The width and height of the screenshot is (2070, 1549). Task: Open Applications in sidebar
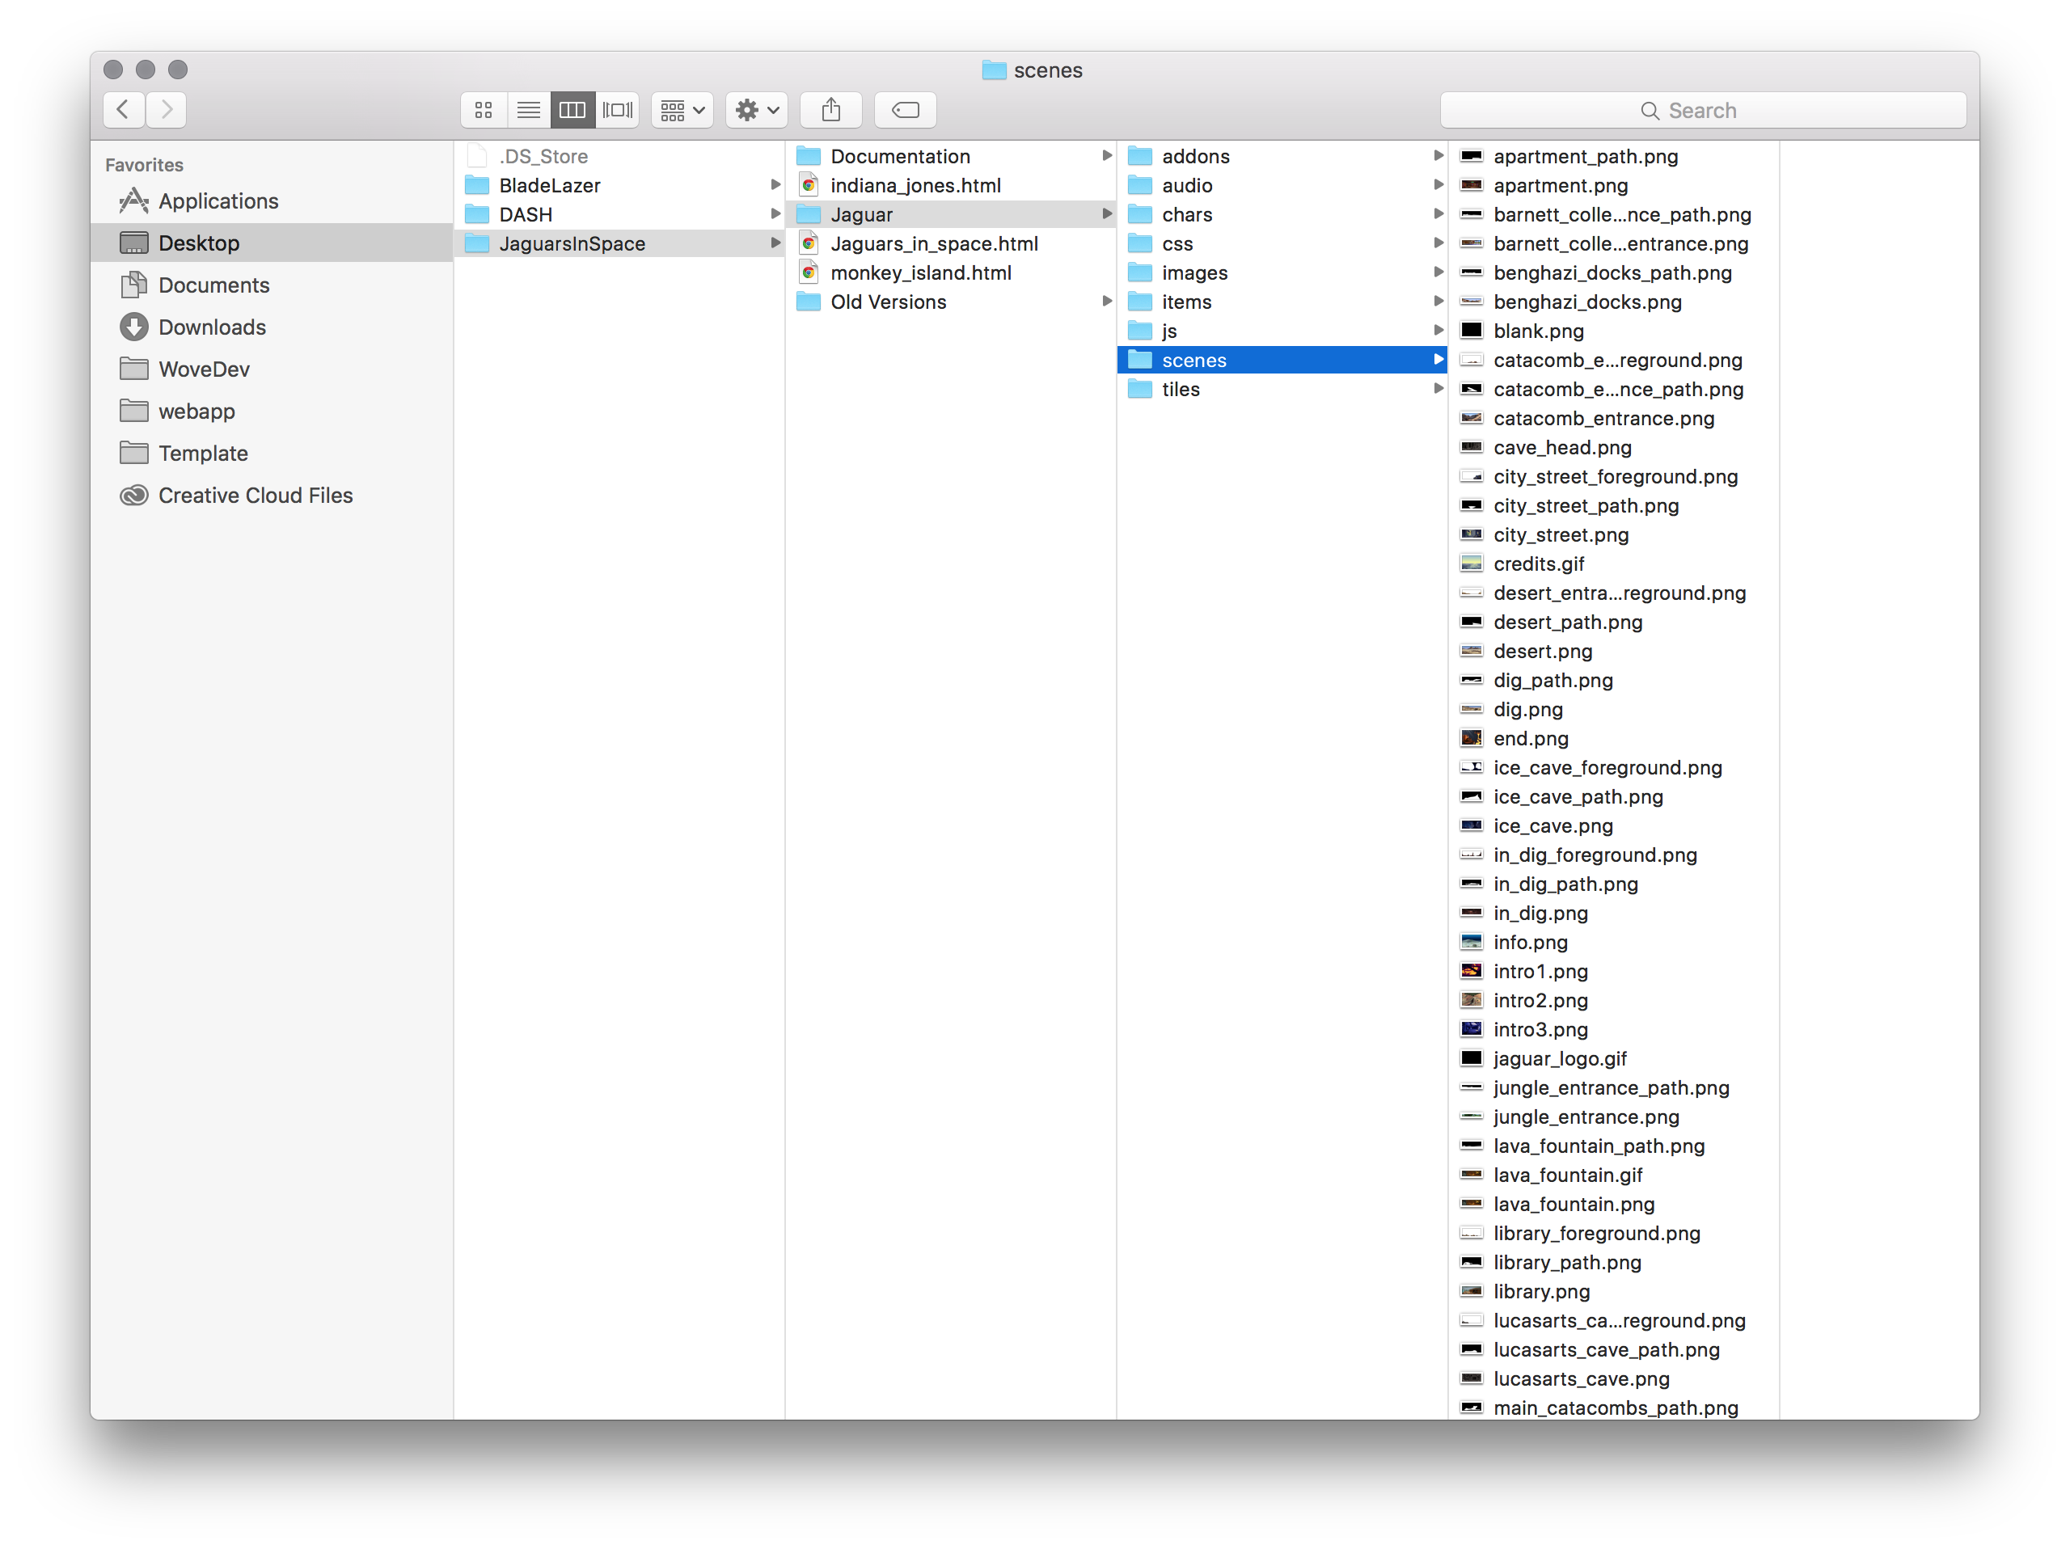[x=218, y=201]
